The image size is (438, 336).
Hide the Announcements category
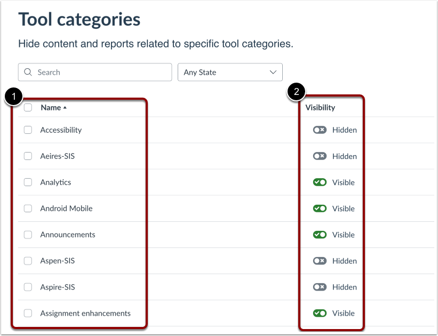319,235
